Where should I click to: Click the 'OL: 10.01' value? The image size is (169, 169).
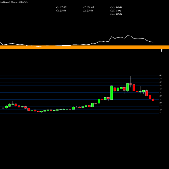click(x=116, y=14)
